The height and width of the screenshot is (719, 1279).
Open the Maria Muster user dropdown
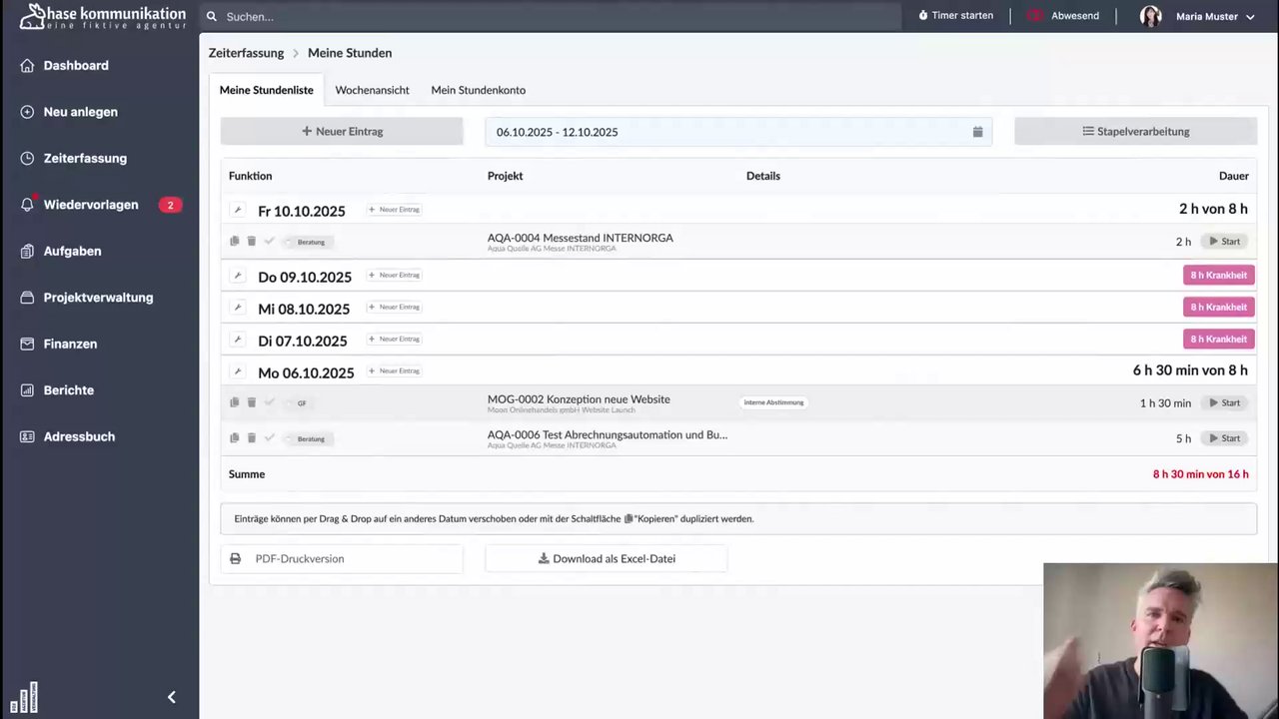(1214, 16)
